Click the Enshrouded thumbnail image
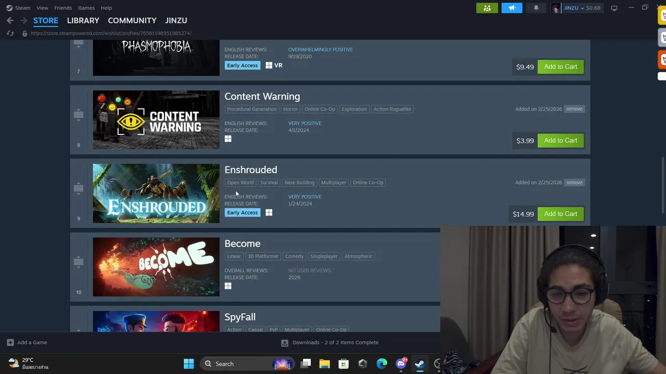This screenshot has height=374, width=666. click(x=156, y=194)
